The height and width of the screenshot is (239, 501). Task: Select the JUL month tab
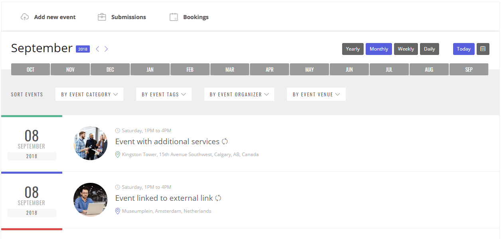pyautogui.click(x=389, y=69)
